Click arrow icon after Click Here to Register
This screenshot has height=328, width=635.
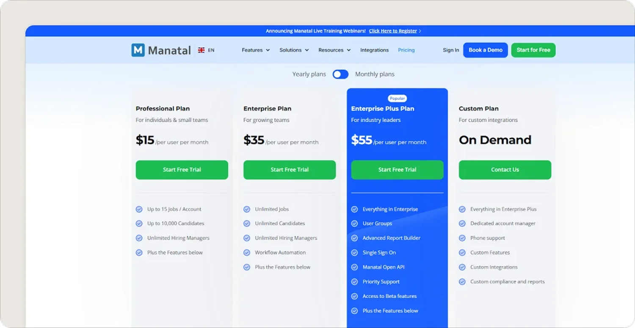[x=420, y=31]
